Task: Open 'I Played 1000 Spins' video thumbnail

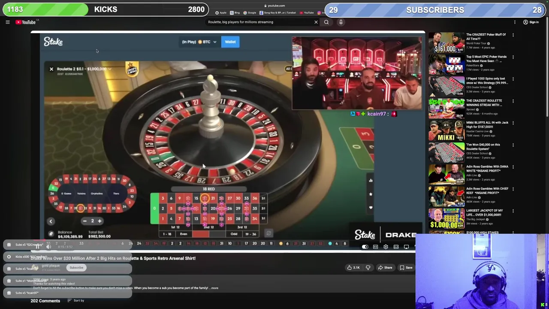Action: point(446,87)
